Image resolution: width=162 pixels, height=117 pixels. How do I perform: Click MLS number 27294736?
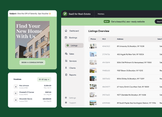point(106,54)
